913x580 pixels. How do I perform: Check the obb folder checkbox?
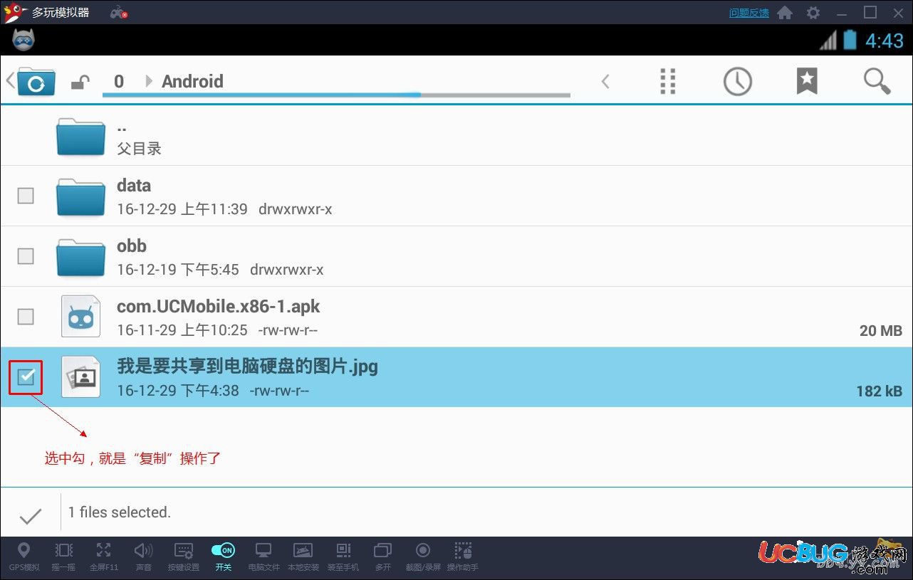26,255
